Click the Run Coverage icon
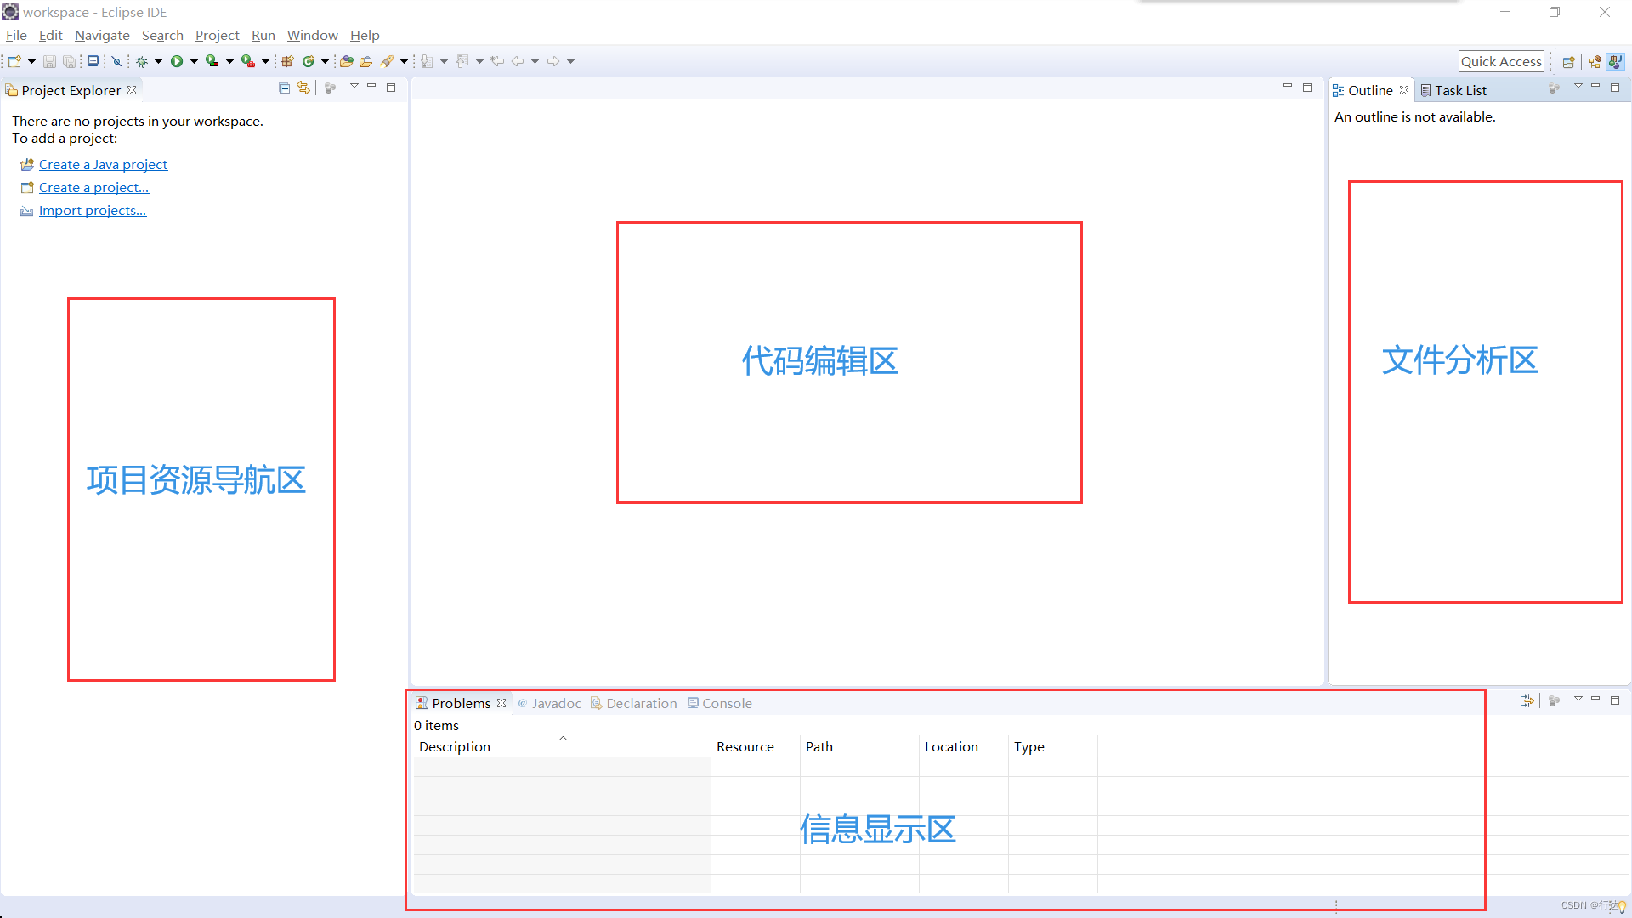Viewport: 1632px width, 918px height. pyautogui.click(x=212, y=61)
